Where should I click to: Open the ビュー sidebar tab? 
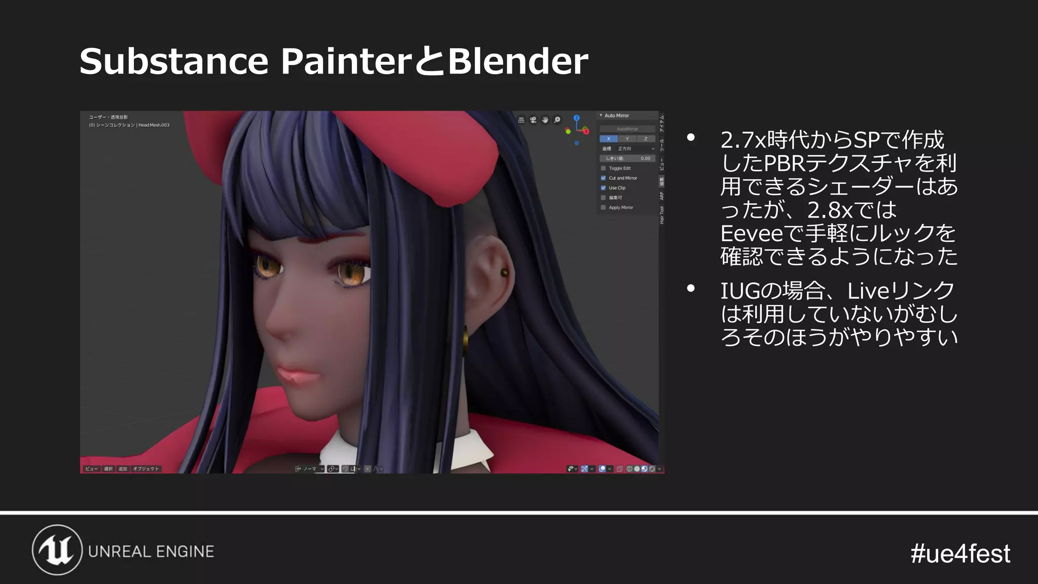pyautogui.click(x=661, y=164)
